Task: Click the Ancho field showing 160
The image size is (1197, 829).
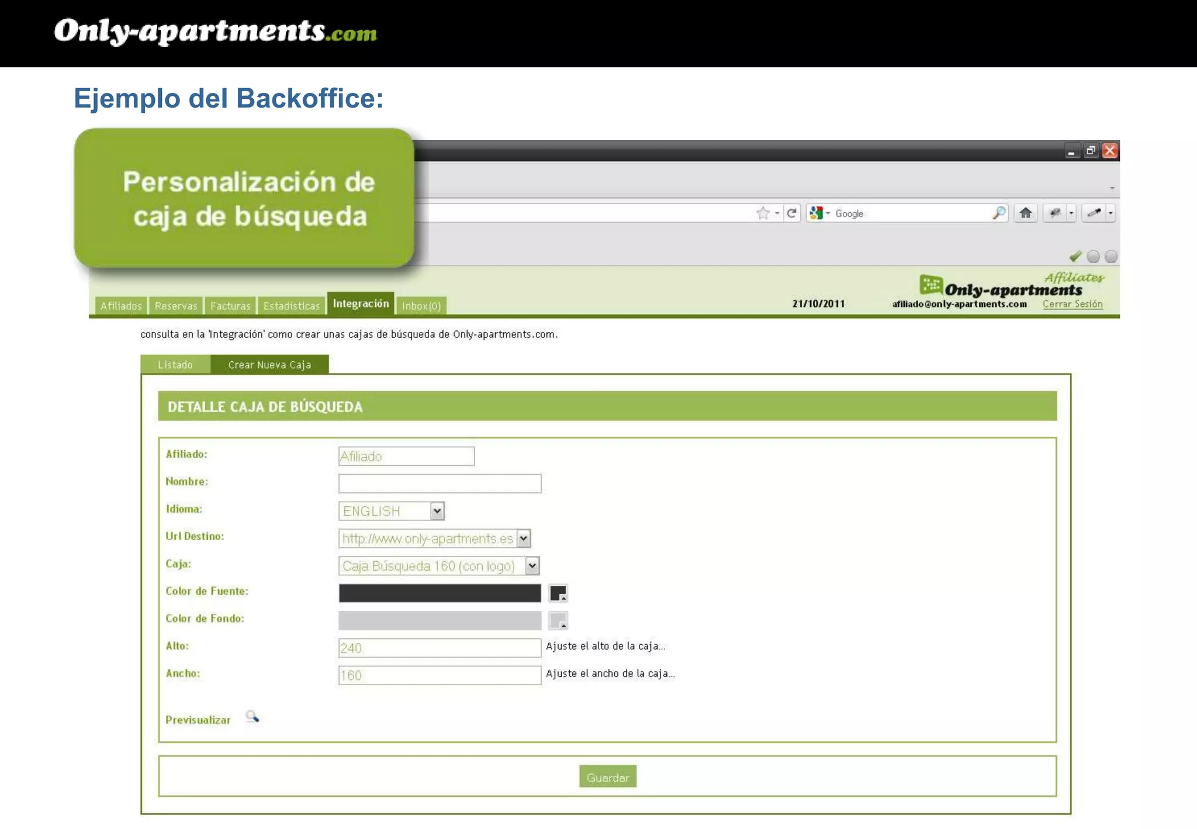Action: [440, 675]
